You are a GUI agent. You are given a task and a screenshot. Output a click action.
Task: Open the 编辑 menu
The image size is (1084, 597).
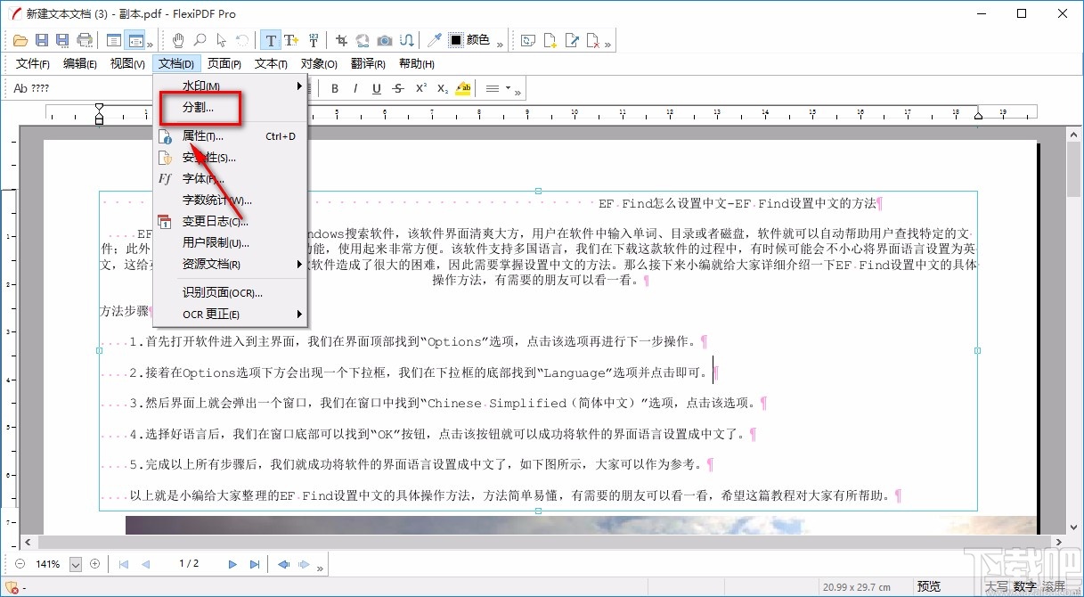(x=80, y=63)
